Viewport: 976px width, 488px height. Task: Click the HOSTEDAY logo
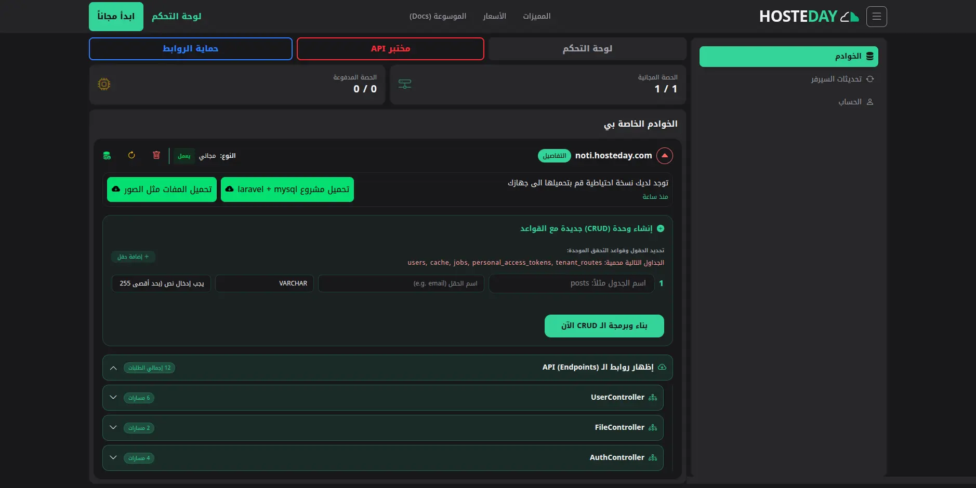pos(809,17)
